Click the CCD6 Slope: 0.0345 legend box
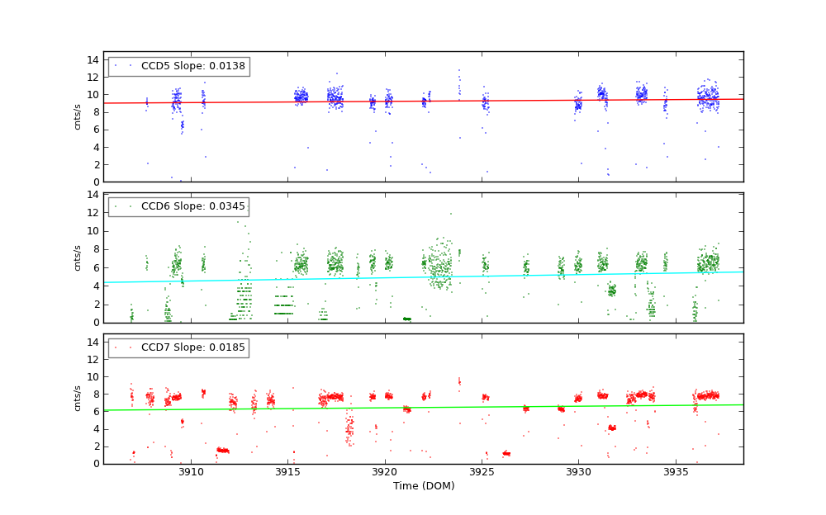Screen dimensions: 826x515 178,207
